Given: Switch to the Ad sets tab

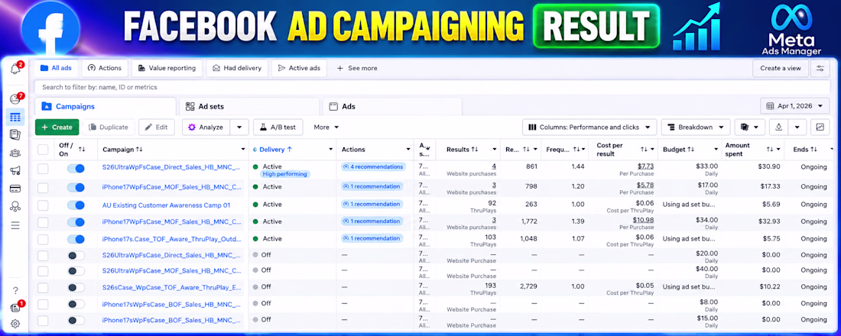Looking at the screenshot, I should coord(249,106).
